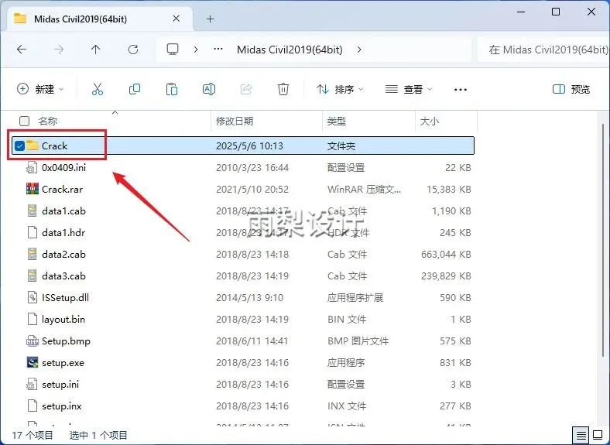Screen dimensions: 610x445
Task: Select the Crack.rar WinRAR file icon
Action: click(33, 189)
